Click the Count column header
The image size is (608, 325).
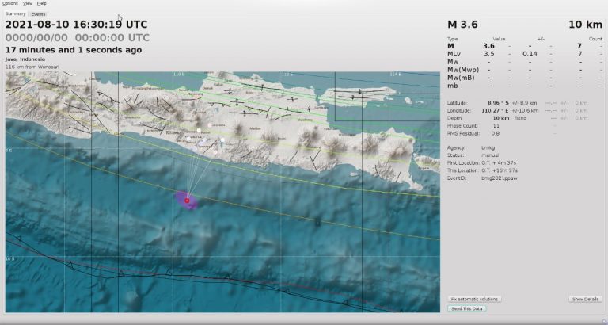point(595,39)
